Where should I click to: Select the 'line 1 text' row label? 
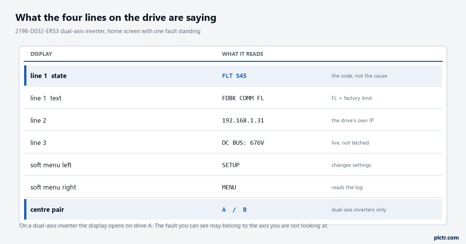(x=46, y=98)
